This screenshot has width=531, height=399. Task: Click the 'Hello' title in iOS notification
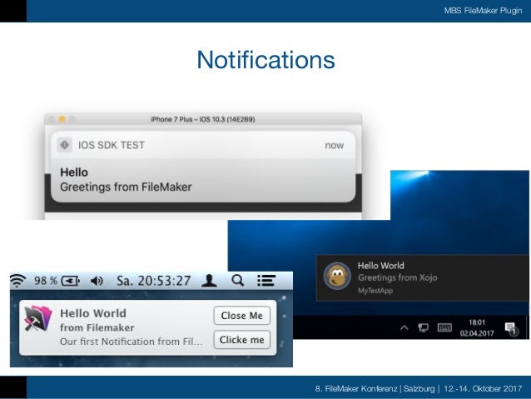(x=74, y=172)
